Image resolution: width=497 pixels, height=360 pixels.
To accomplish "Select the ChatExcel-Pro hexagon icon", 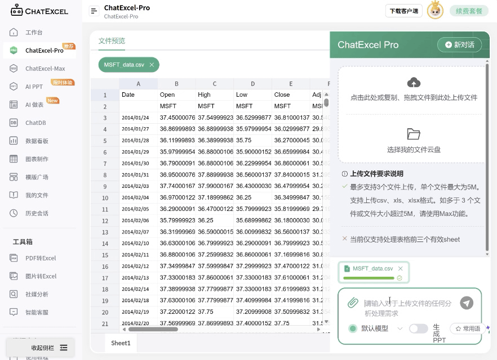I will pos(14,50).
